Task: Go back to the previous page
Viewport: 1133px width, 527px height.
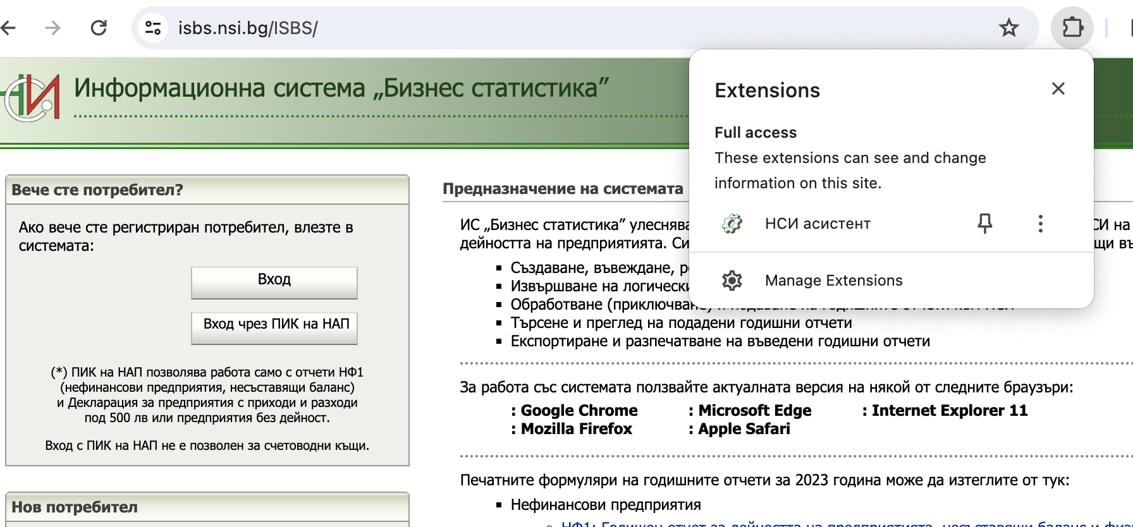Action: (8, 28)
